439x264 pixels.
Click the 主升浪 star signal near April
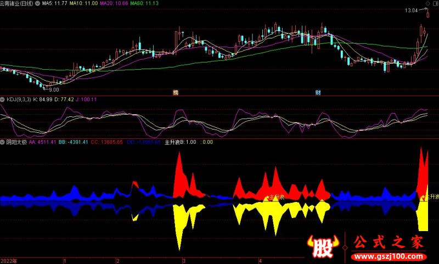click(x=275, y=198)
